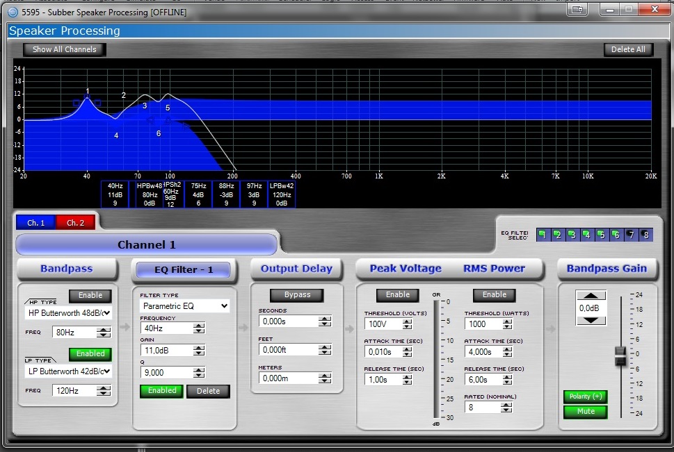The width and height of the screenshot is (674, 452).
Task: Click the Bandpass Gain fader handle
Action: [620, 355]
